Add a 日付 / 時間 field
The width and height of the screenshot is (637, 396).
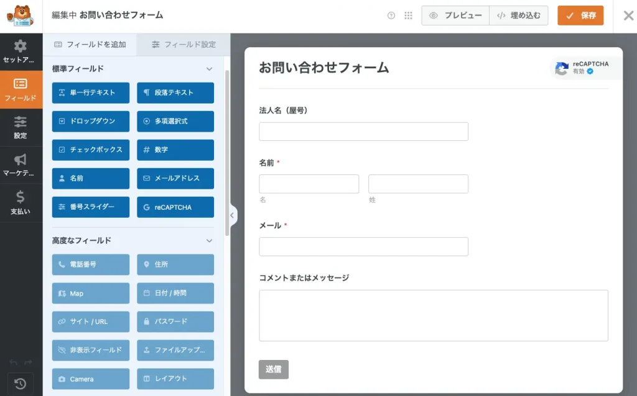coord(175,293)
